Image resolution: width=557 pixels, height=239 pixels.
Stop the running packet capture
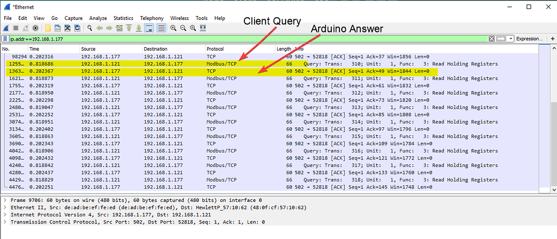(16, 28)
